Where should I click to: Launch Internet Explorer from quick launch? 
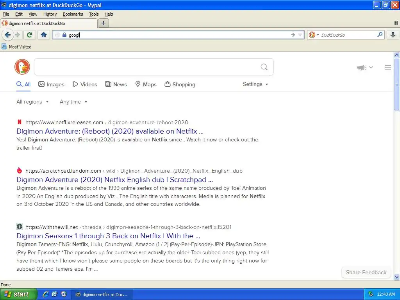[46, 294]
